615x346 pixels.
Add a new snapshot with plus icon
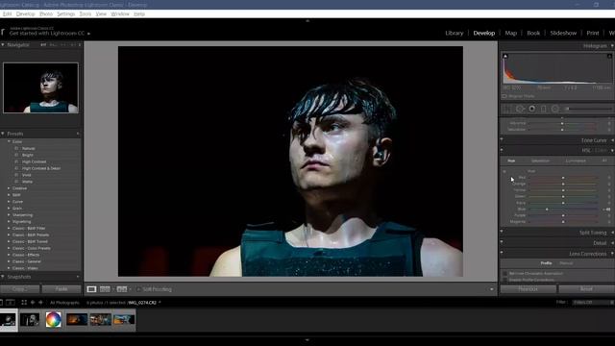tap(78, 277)
